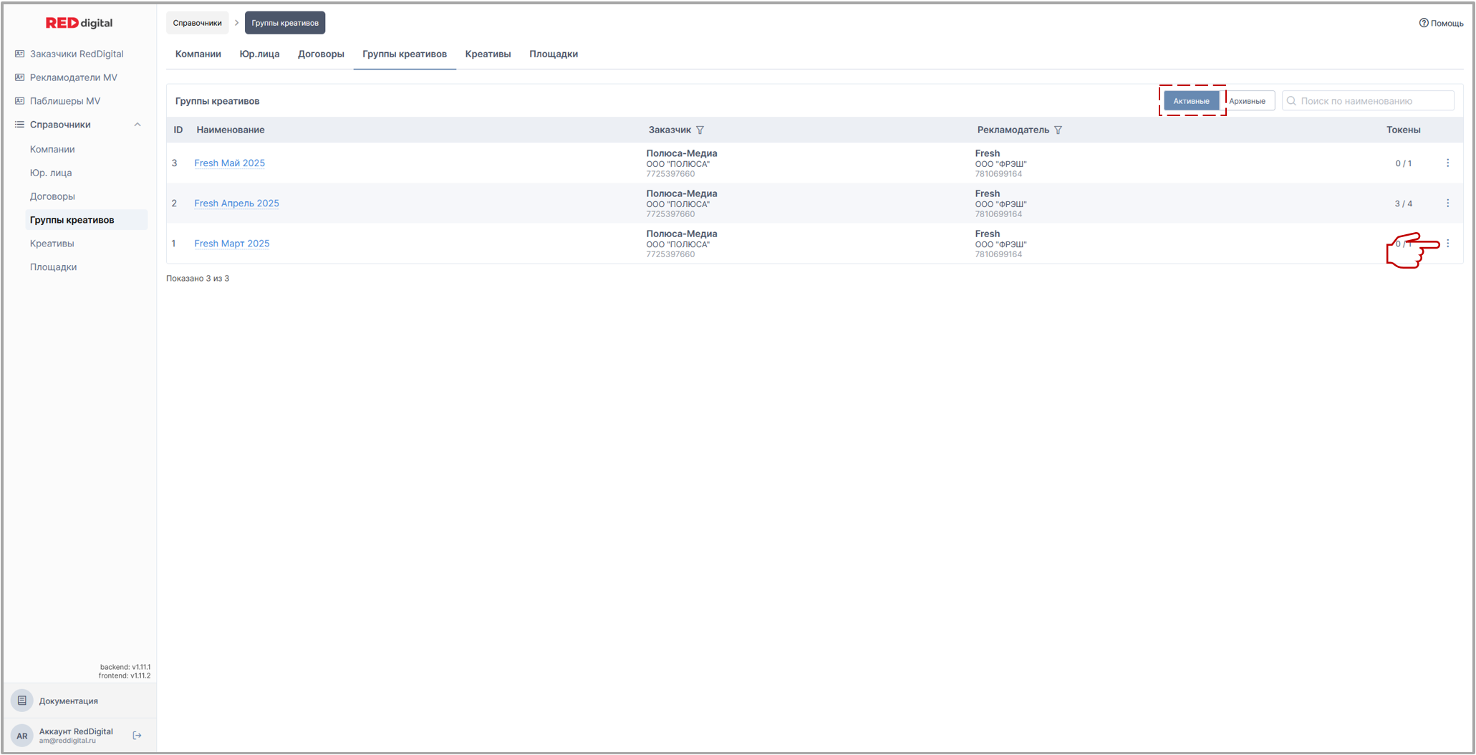Show Архивные creative groups
The height and width of the screenshot is (755, 1476).
1247,101
